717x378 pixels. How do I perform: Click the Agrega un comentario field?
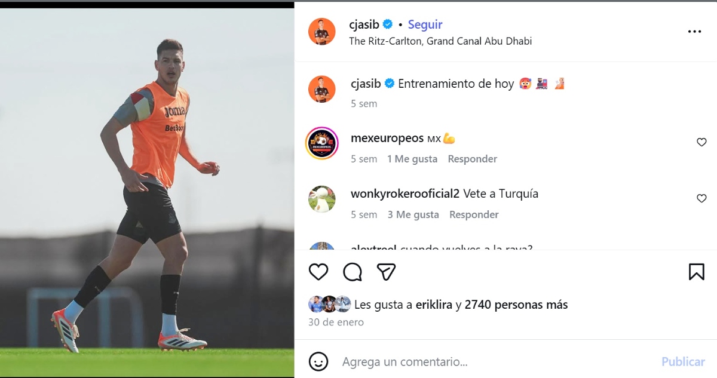click(x=496, y=362)
